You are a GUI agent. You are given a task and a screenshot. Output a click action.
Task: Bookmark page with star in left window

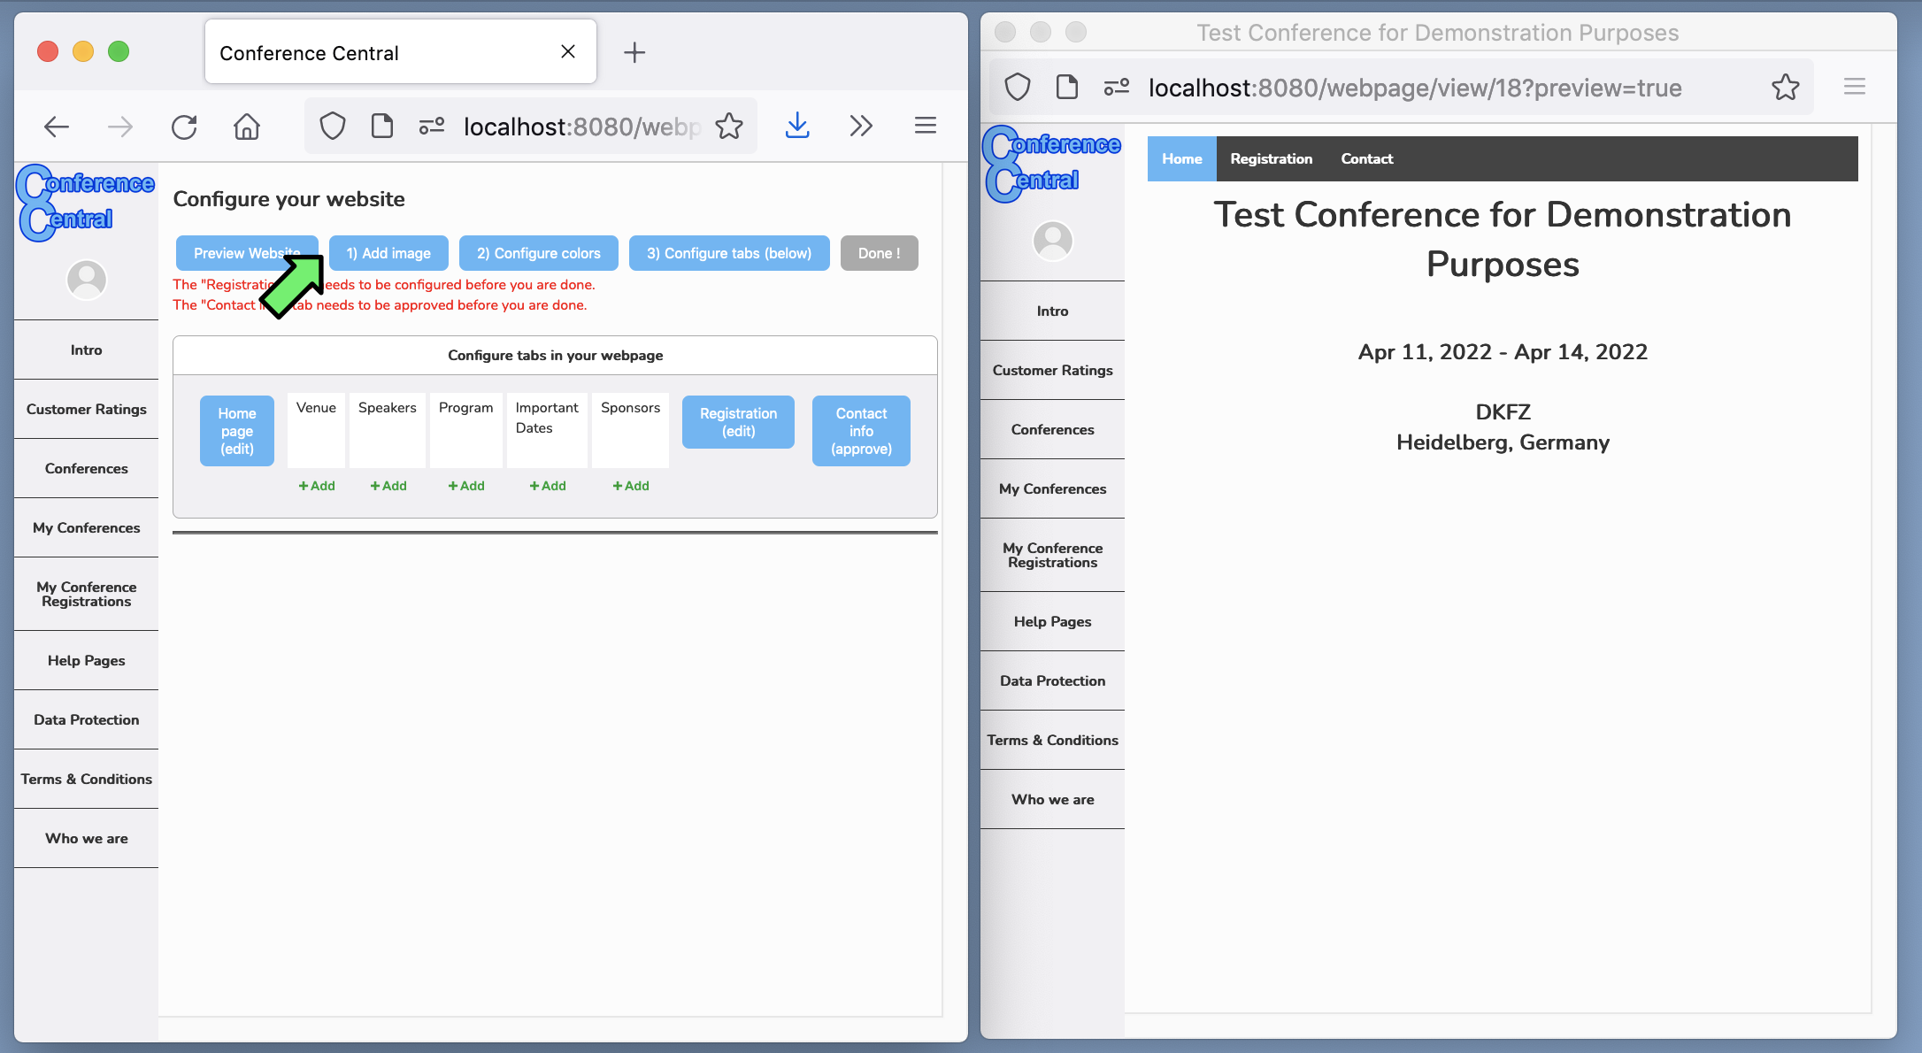pyautogui.click(x=729, y=127)
